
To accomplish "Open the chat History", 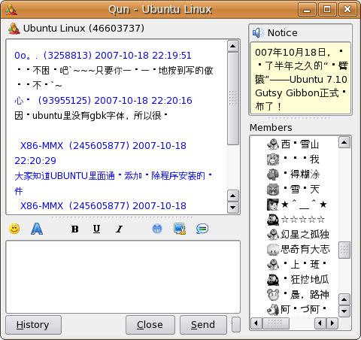I will tap(33, 325).
